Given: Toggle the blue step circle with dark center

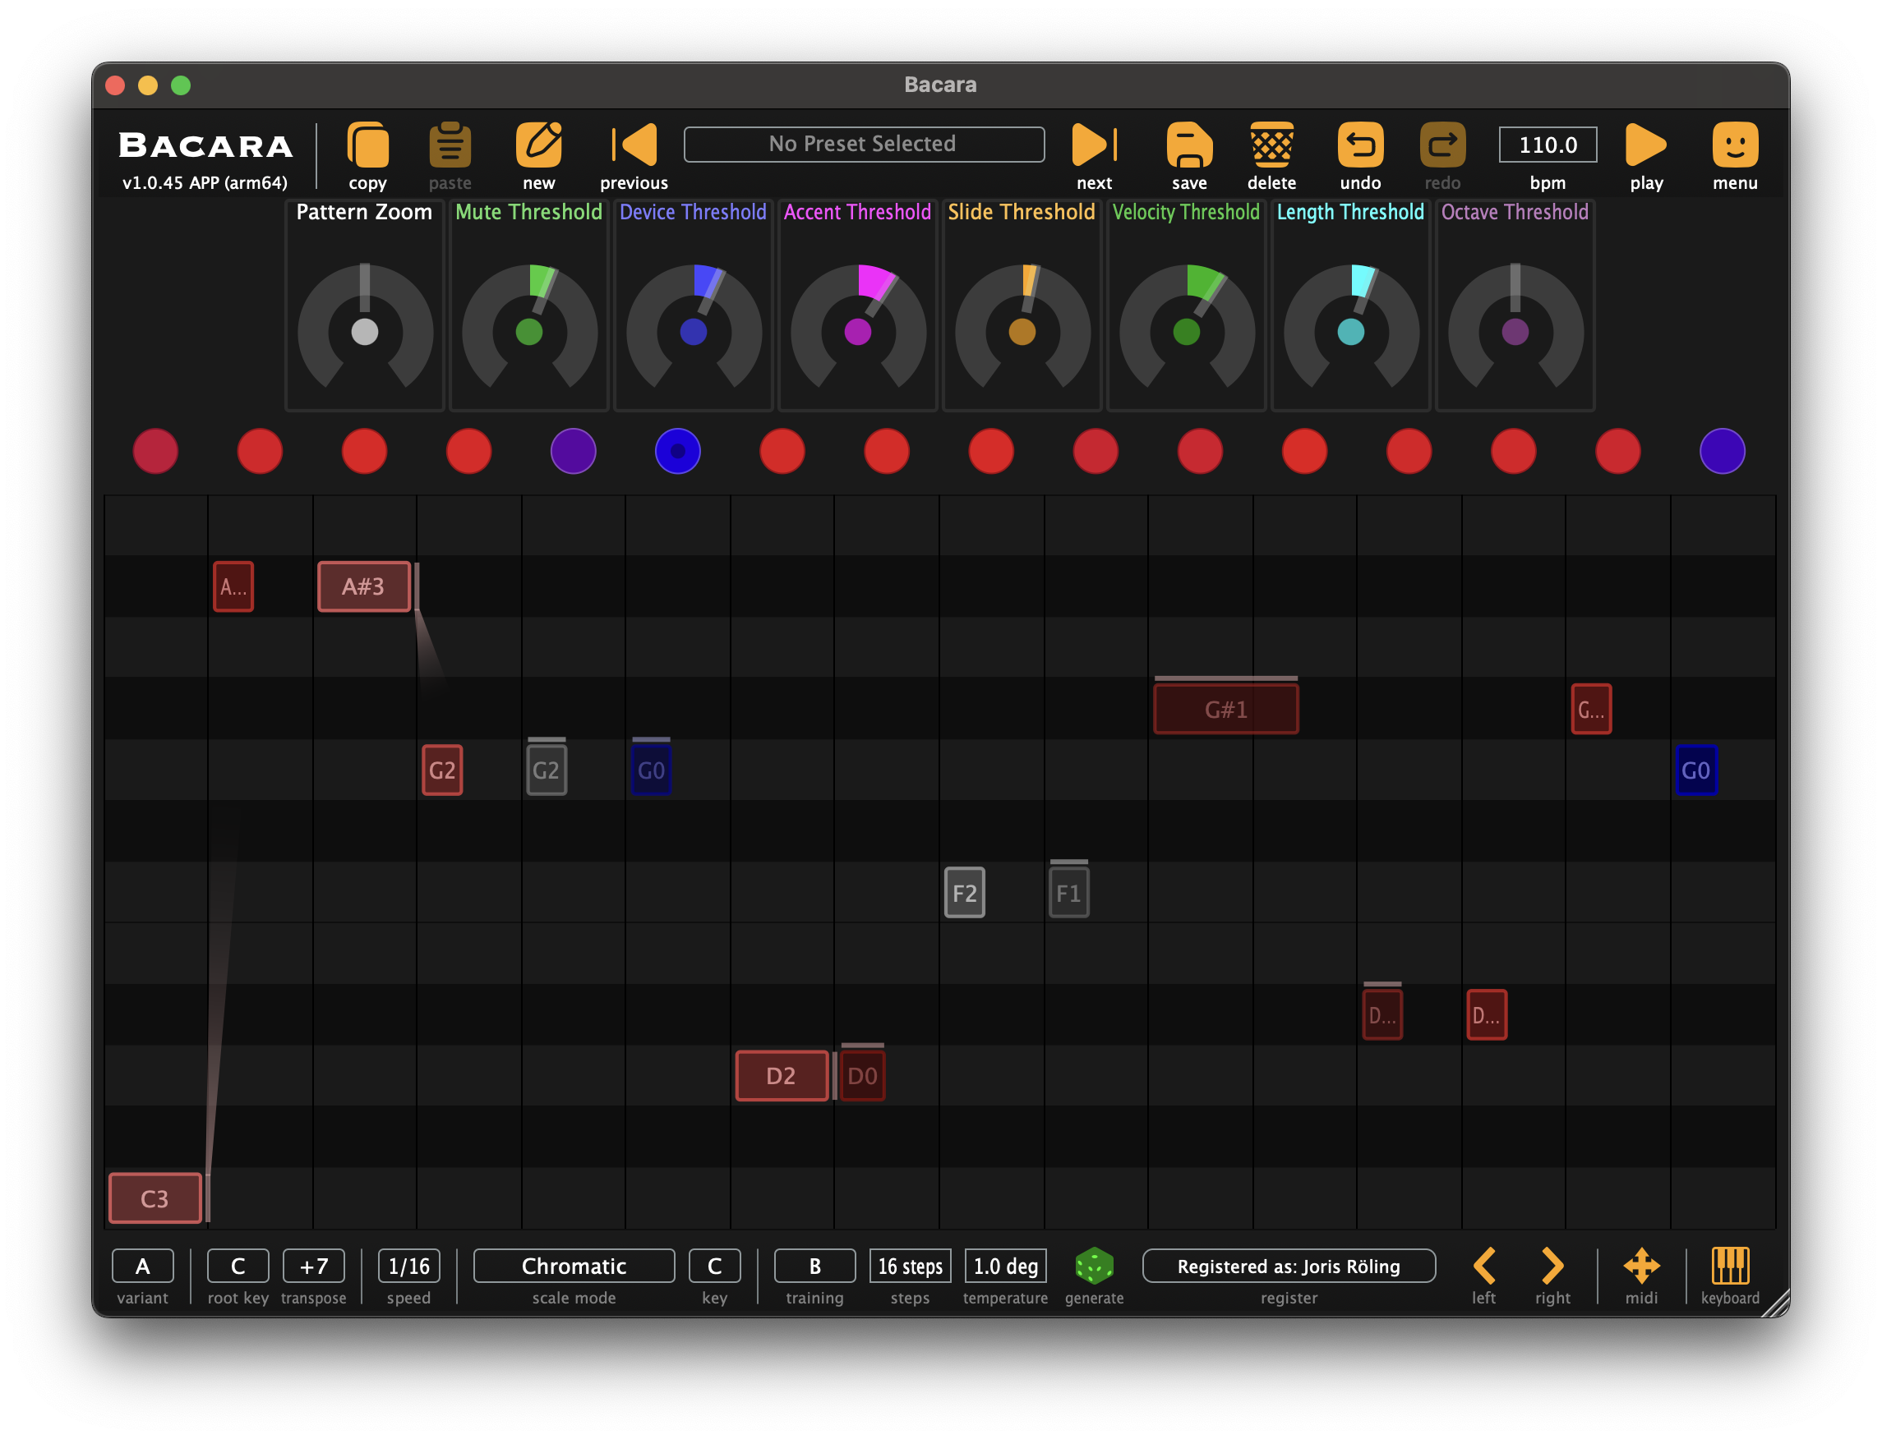Looking at the screenshot, I should [x=678, y=452].
